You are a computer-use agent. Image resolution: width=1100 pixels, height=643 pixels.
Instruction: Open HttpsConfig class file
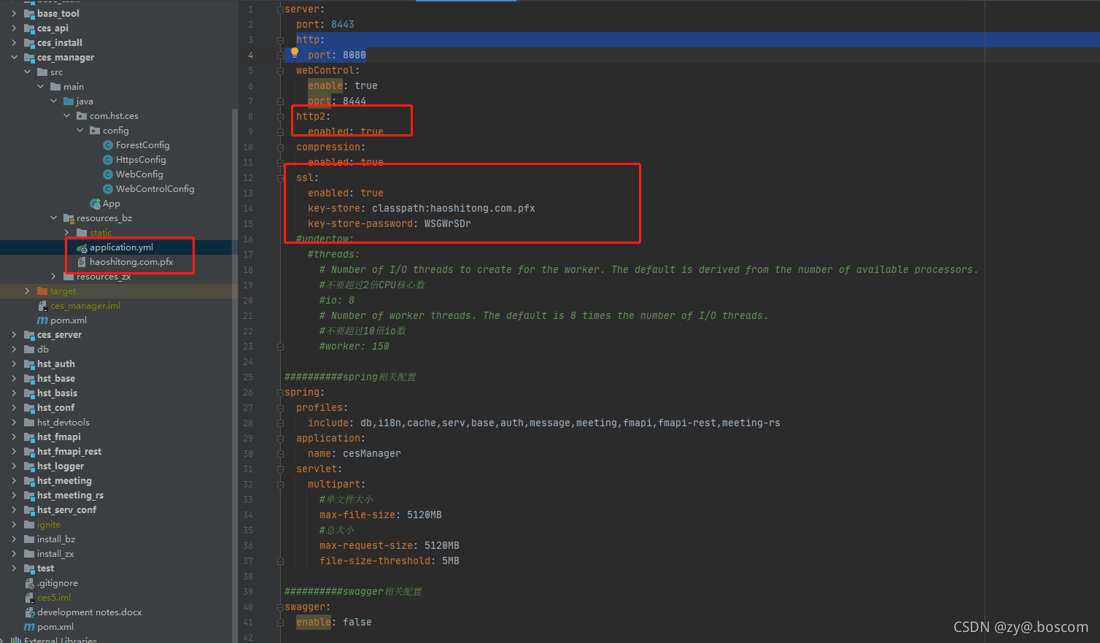(x=141, y=160)
